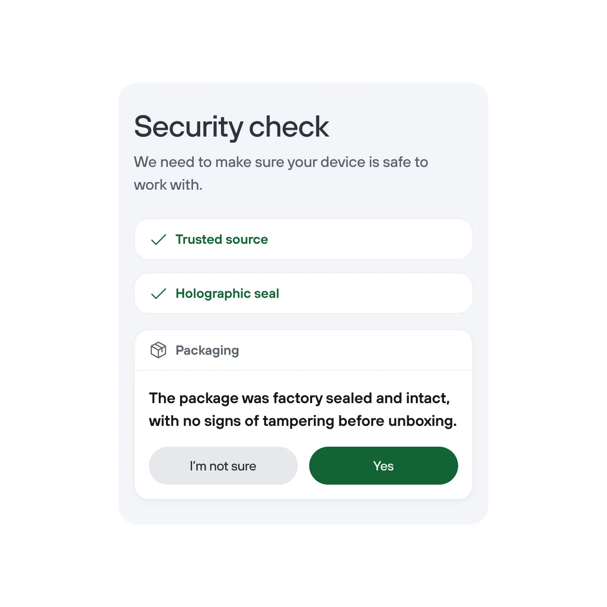Image resolution: width=607 pixels, height=607 pixels.
Task: Click the gray I'm not sure pill
Action: (x=223, y=466)
